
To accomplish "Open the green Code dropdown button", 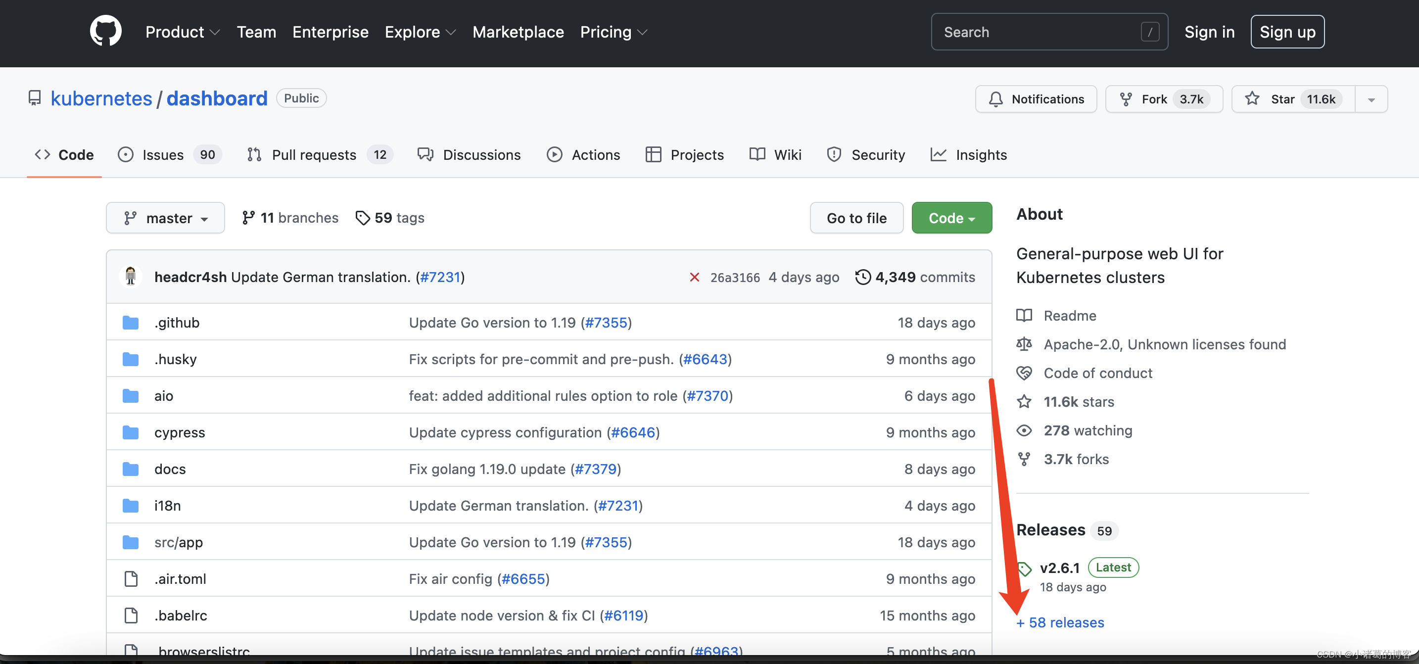I will [951, 218].
